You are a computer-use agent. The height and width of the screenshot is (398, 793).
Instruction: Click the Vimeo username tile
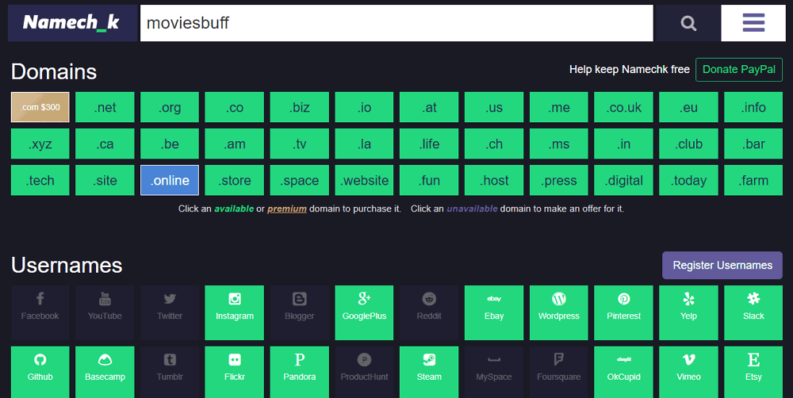(x=688, y=368)
